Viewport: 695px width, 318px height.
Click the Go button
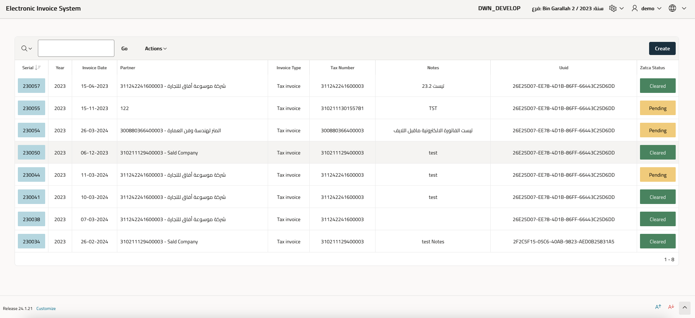pos(125,48)
